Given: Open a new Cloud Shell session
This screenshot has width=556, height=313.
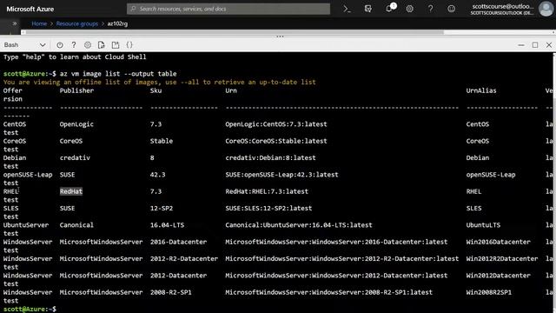Looking at the screenshot, I should 116,44.
